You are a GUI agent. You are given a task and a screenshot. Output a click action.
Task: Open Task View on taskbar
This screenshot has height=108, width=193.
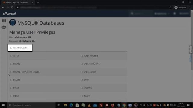tap(59, 105)
